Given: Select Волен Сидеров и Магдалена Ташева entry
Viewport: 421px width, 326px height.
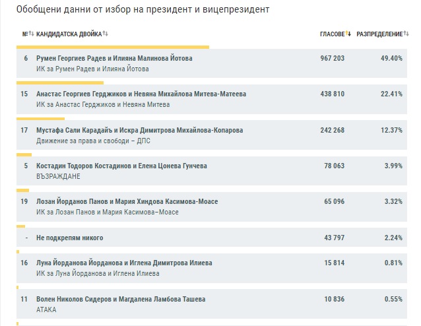Looking at the screenshot, I should [121, 299].
